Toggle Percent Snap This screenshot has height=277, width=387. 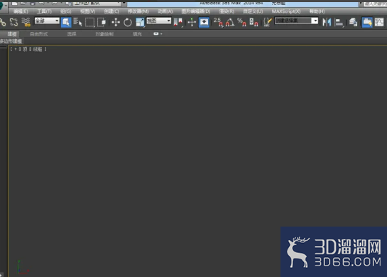(x=241, y=22)
